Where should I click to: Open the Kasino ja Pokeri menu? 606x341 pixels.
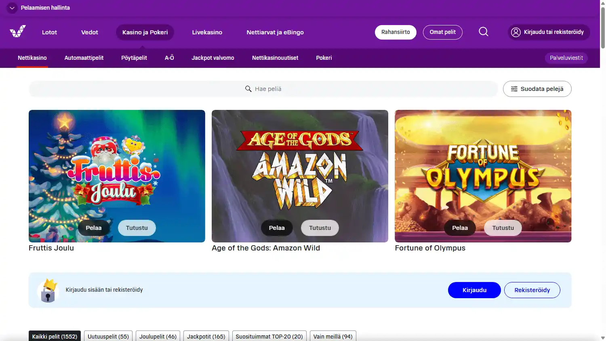click(x=145, y=32)
